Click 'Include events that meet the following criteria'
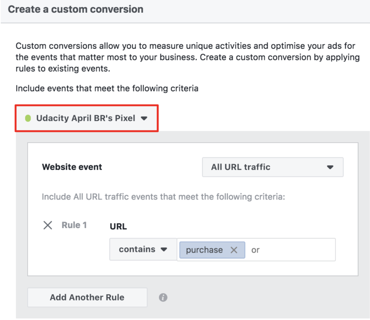Viewport: 370px width, 320px height. pos(107,88)
